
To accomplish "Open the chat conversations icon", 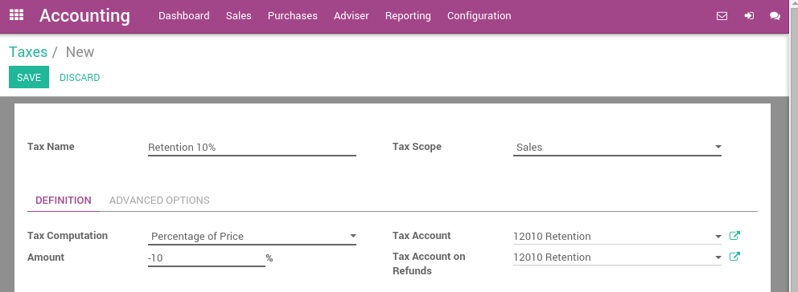I will tap(775, 16).
